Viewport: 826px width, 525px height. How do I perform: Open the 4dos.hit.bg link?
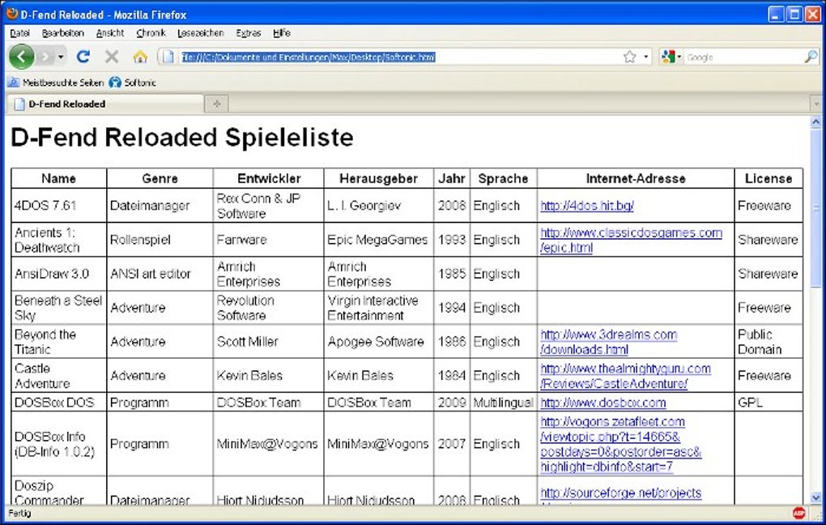[x=587, y=206]
